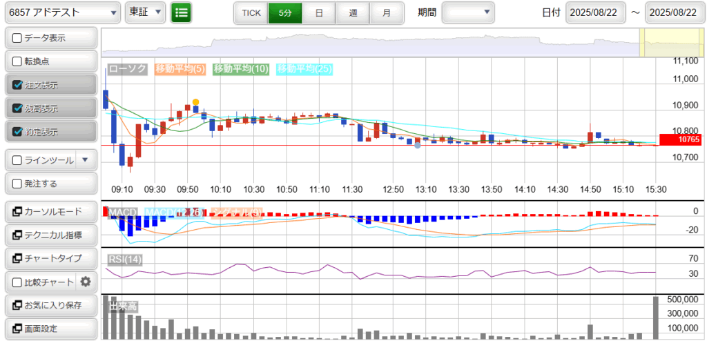This screenshot has width=707, height=341.
Task: Click the カーソルモード popup window icon
Action: (17, 211)
